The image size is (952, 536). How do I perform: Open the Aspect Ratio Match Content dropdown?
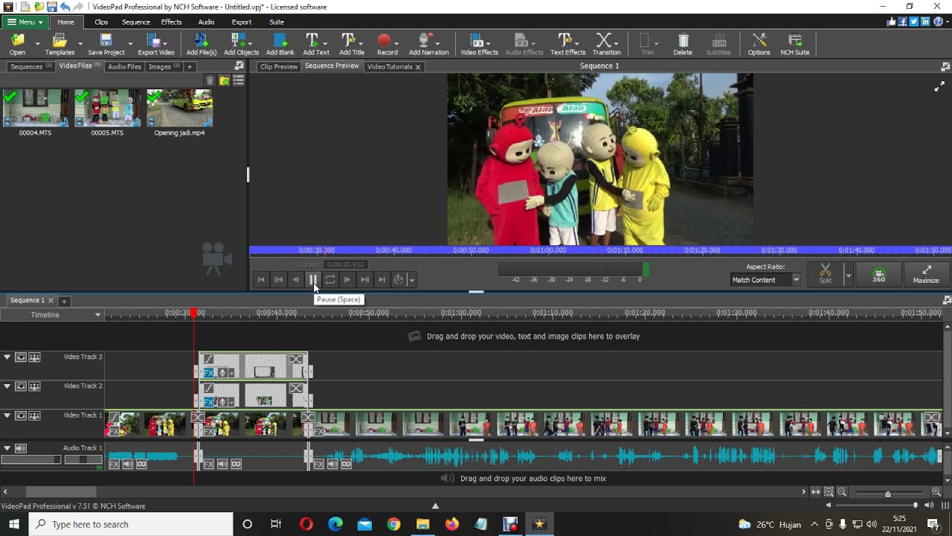click(765, 280)
